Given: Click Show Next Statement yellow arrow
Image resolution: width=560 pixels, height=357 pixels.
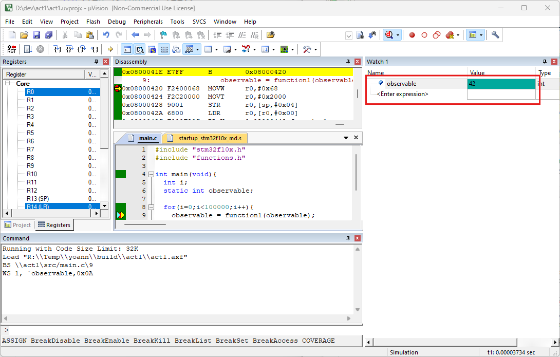Looking at the screenshot, I should [110, 49].
